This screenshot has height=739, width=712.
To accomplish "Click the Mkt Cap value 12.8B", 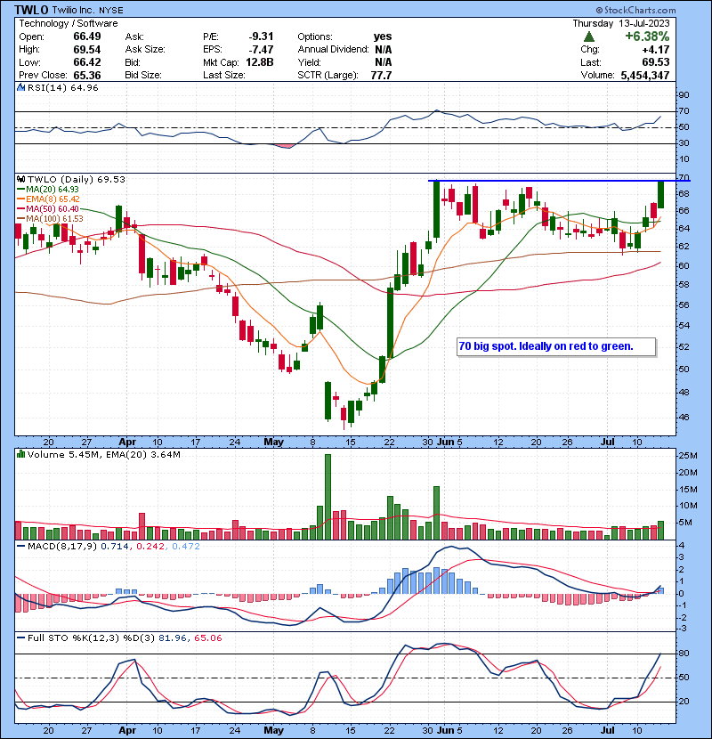I will click(x=260, y=62).
